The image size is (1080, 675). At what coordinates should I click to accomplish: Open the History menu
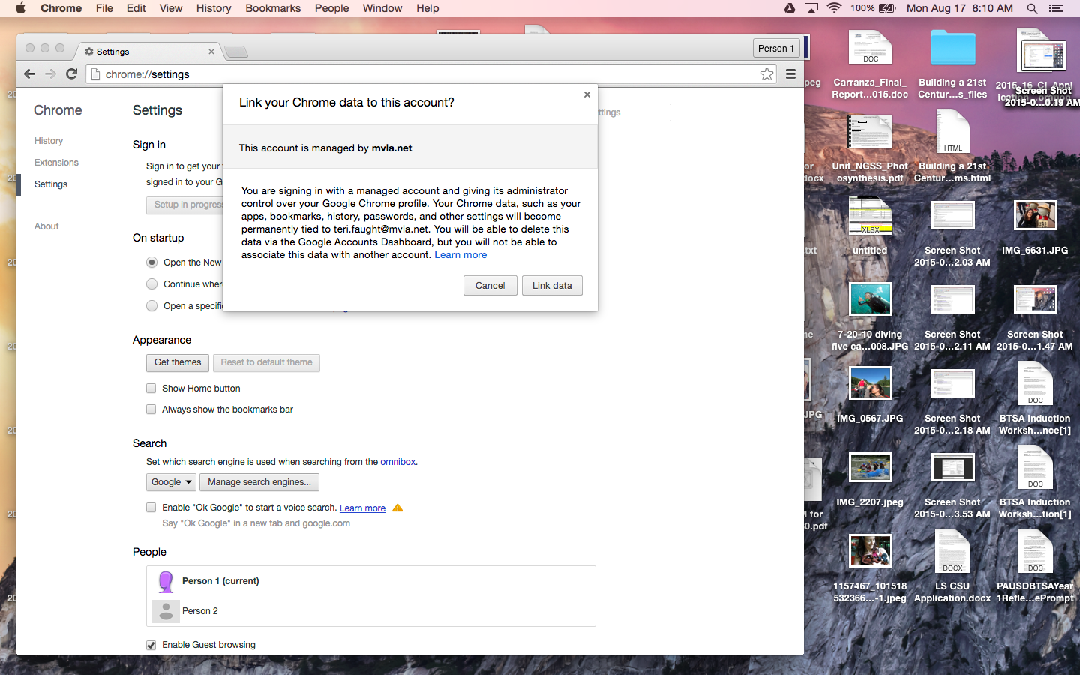[x=214, y=8]
